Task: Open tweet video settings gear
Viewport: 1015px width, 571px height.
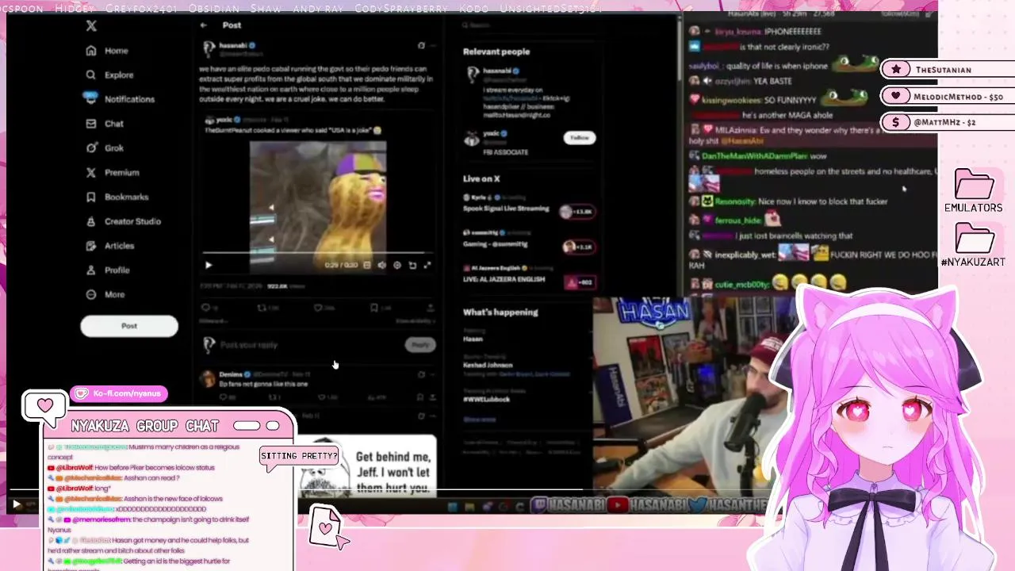Action: pyautogui.click(x=396, y=266)
